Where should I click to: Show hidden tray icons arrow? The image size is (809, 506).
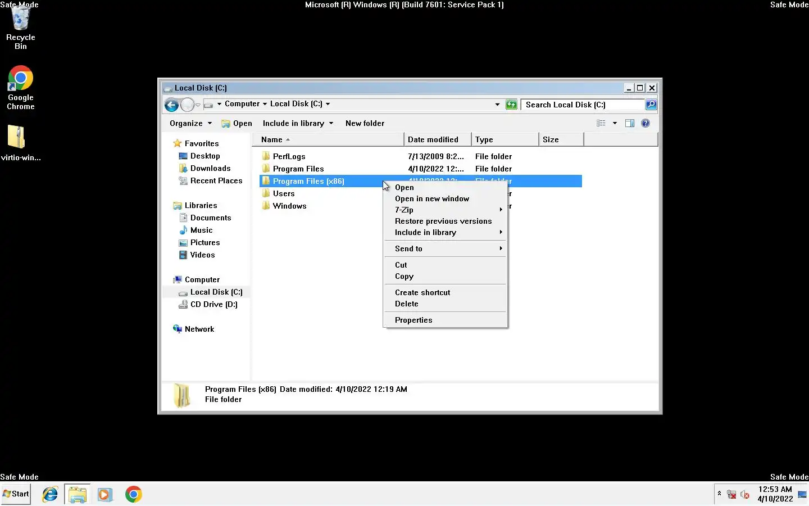[x=719, y=494]
